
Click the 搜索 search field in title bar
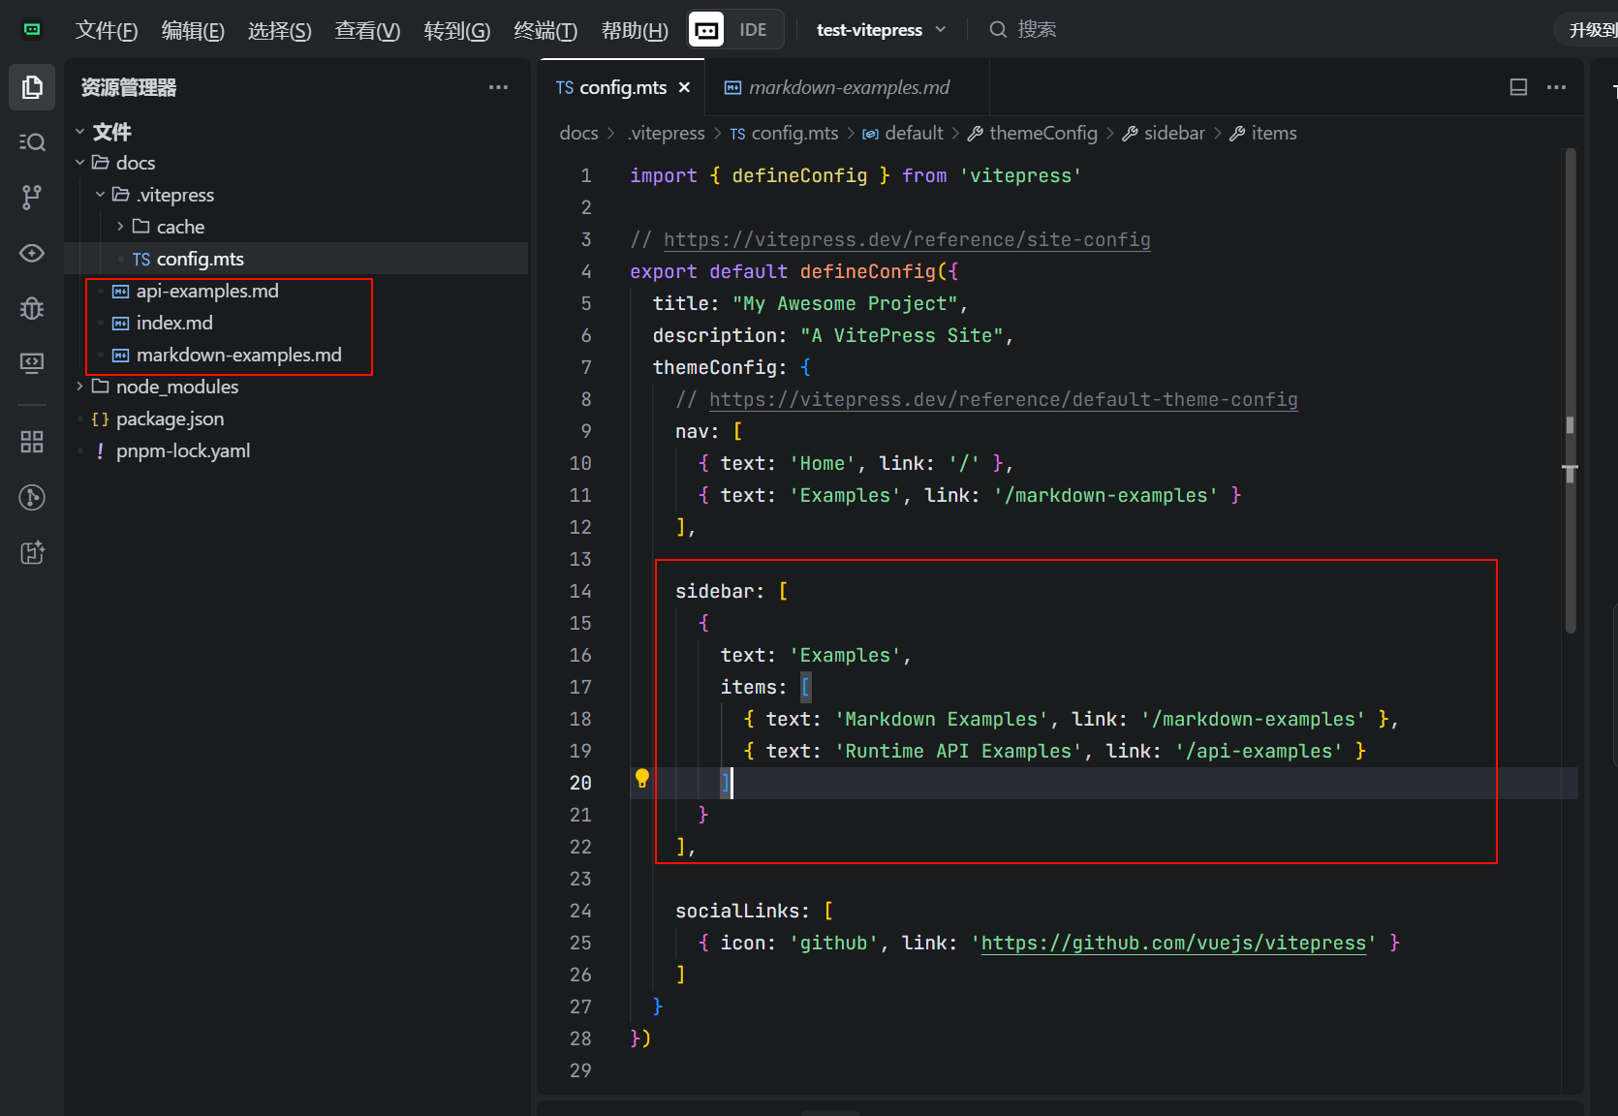[x=1035, y=30]
